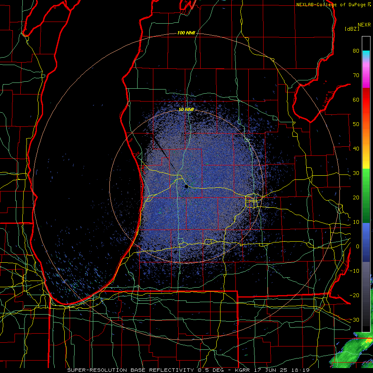Click the 40 value on dBZ scale
Viewport: 373px width, 373px height.
[356, 148]
